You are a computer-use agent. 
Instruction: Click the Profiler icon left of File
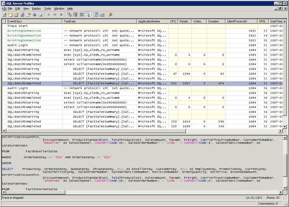click(4, 9)
